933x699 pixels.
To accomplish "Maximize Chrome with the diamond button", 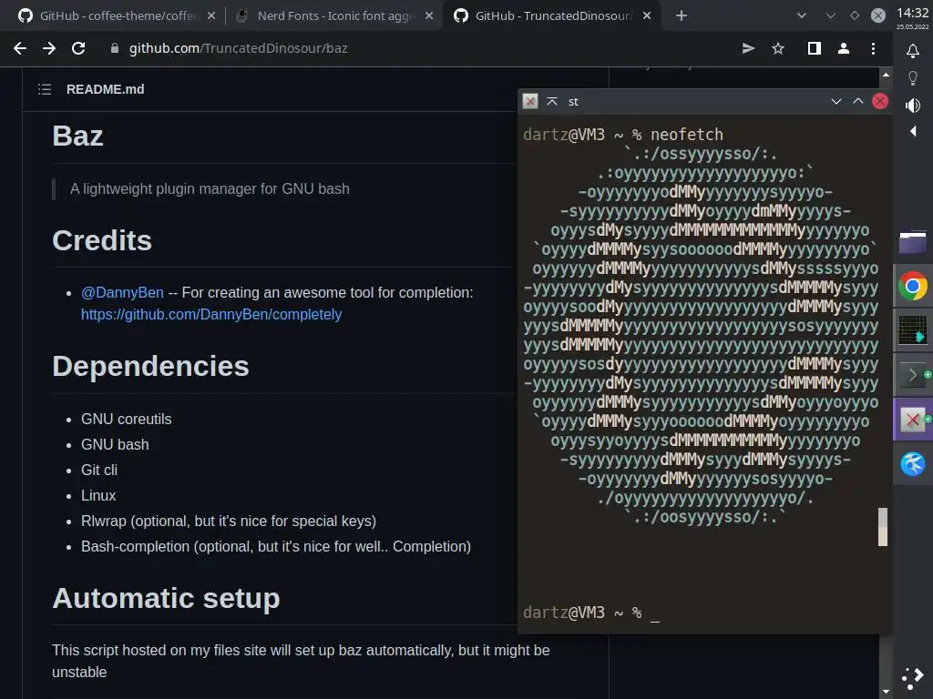I will (855, 16).
